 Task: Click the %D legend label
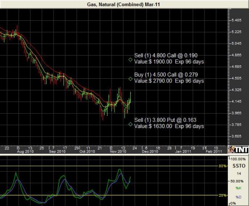tap(239, 197)
